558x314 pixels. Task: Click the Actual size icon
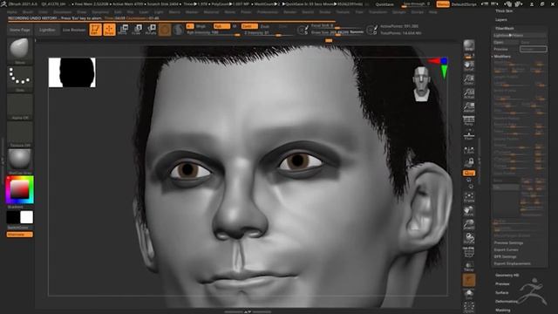click(469, 93)
